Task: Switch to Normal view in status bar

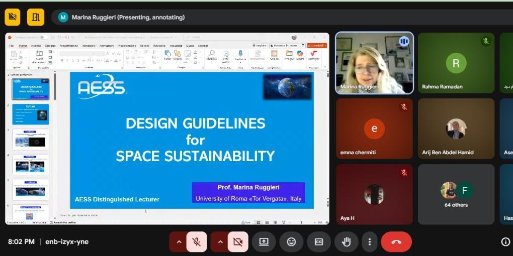Action: (258, 222)
